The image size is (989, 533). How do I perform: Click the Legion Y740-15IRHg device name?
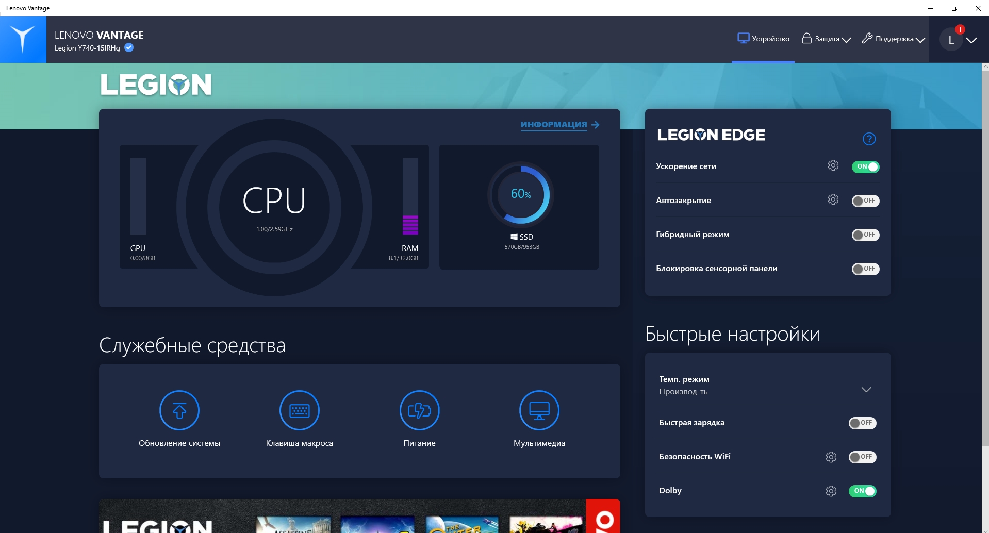point(87,48)
